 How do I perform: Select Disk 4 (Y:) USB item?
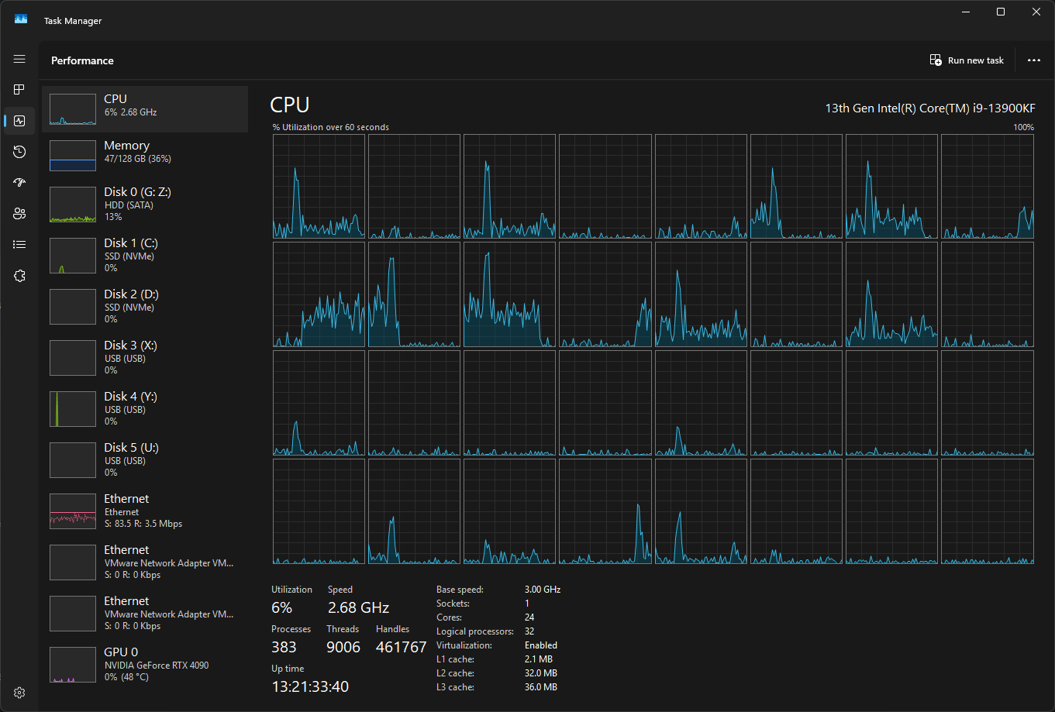coord(145,408)
